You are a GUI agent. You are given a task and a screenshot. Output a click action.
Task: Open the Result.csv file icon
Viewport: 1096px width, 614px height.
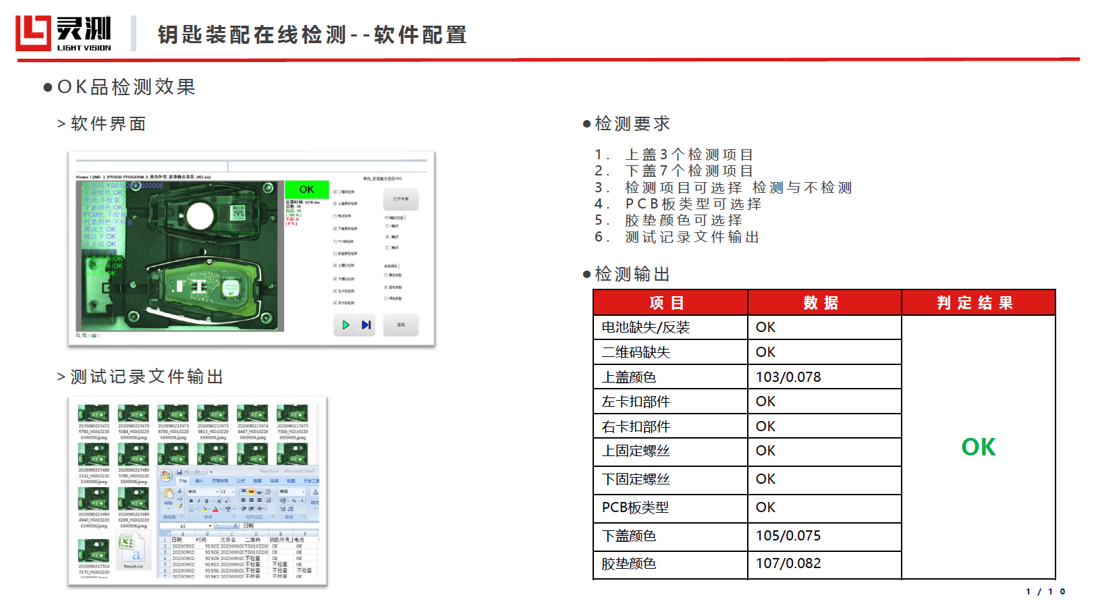click(x=132, y=550)
